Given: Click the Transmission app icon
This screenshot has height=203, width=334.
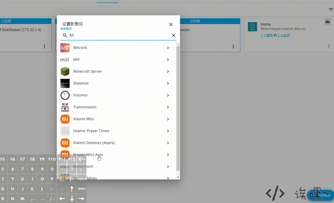Looking at the screenshot, I should pyautogui.click(x=65, y=107).
